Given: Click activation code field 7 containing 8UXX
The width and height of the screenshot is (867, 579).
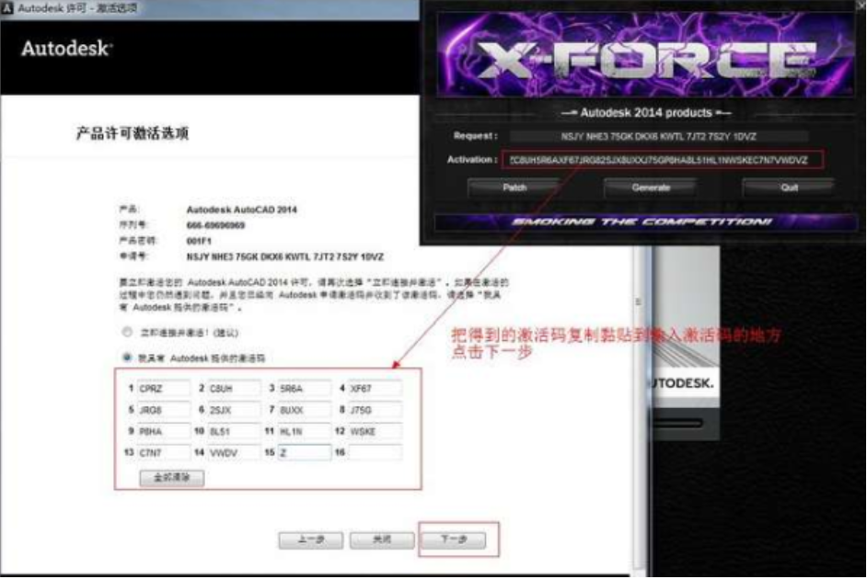Looking at the screenshot, I should [304, 410].
